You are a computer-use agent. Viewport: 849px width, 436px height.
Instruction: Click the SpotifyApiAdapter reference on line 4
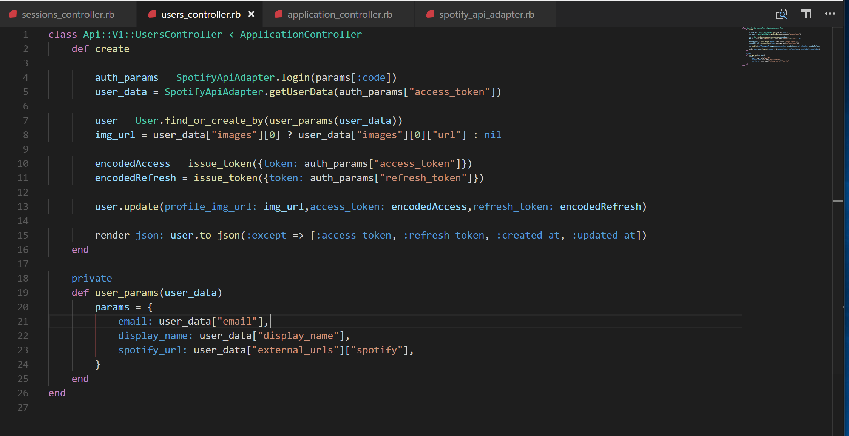[x=225, y=77]
